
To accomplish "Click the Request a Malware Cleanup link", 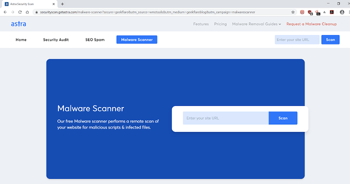I will tap(311, 24).
